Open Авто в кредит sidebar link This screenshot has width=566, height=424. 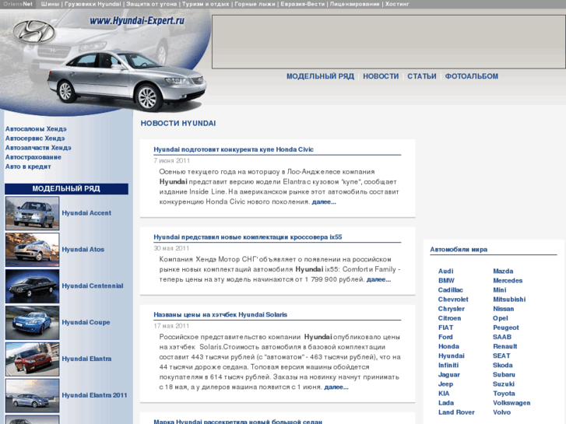(28, 166)
